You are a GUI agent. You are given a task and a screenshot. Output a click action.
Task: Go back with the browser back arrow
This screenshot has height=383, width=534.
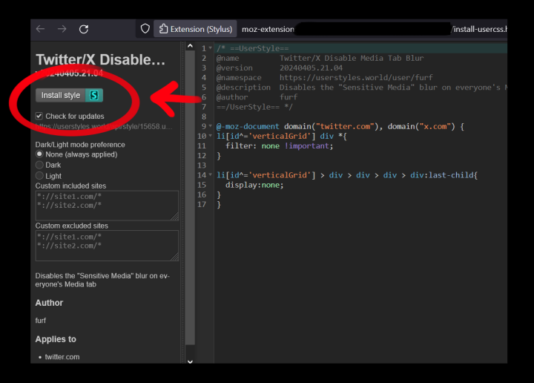coord(41,29)
